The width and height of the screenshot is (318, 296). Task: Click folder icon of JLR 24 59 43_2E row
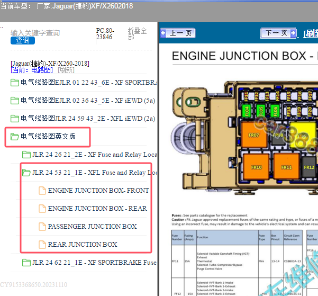tap(15, 119)
